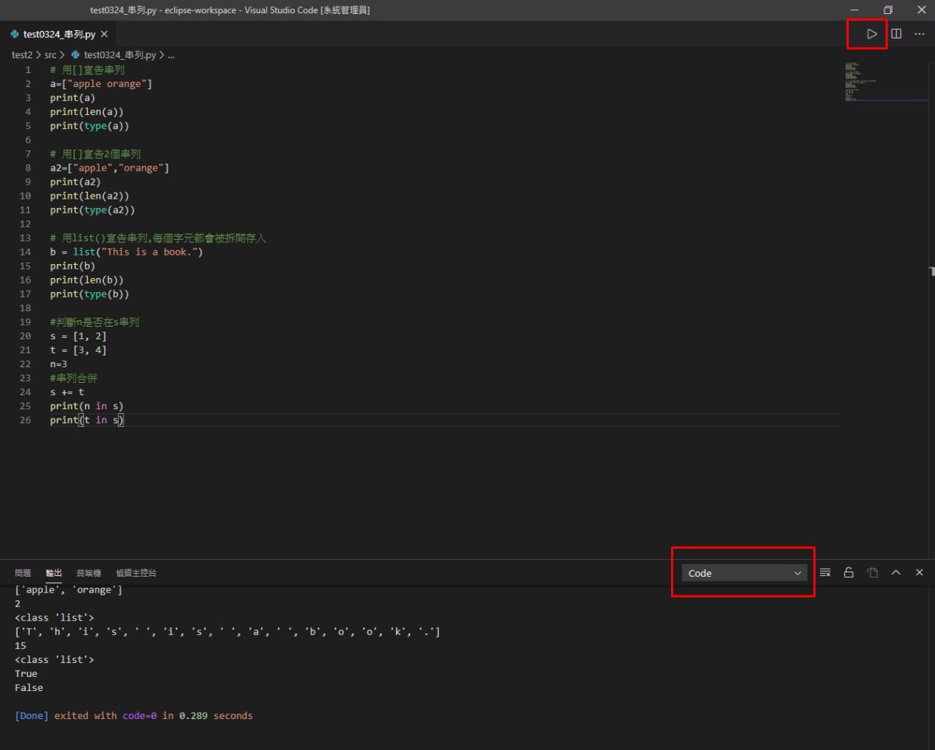This screenshot has height=750, width=935.
Task: Click line number 20 in the gutter
Action: [26, 335]
